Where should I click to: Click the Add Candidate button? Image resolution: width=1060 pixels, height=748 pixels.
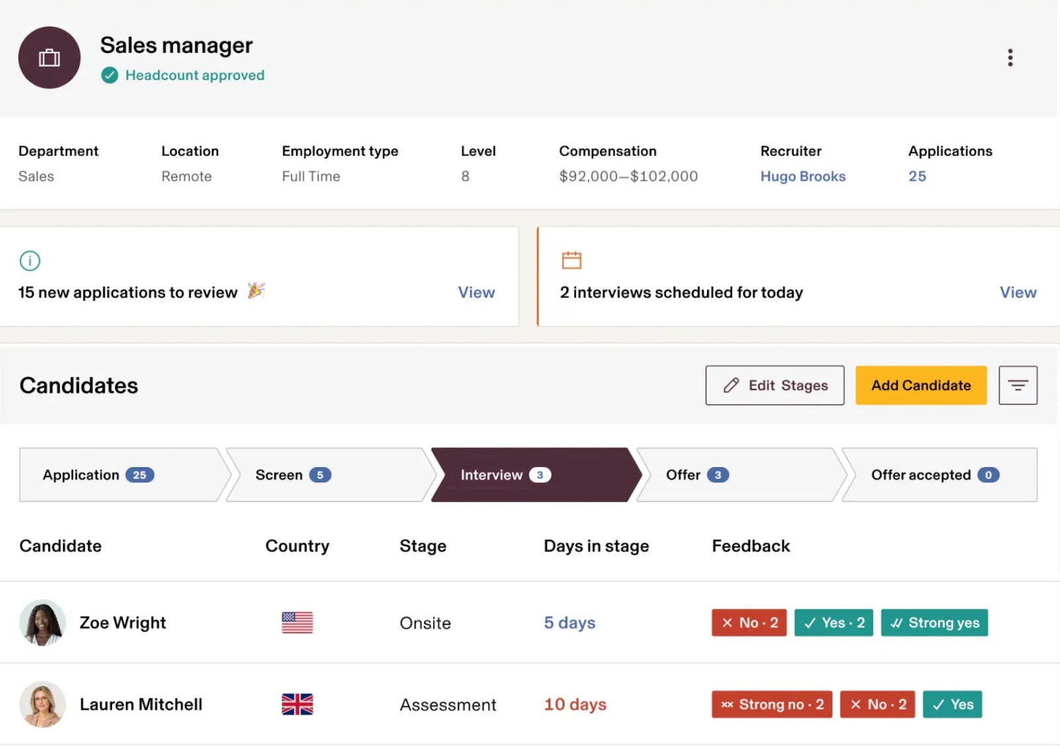[x=920, y=385]
